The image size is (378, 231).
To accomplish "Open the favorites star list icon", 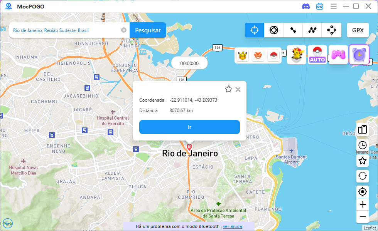I will pos(362,161).
